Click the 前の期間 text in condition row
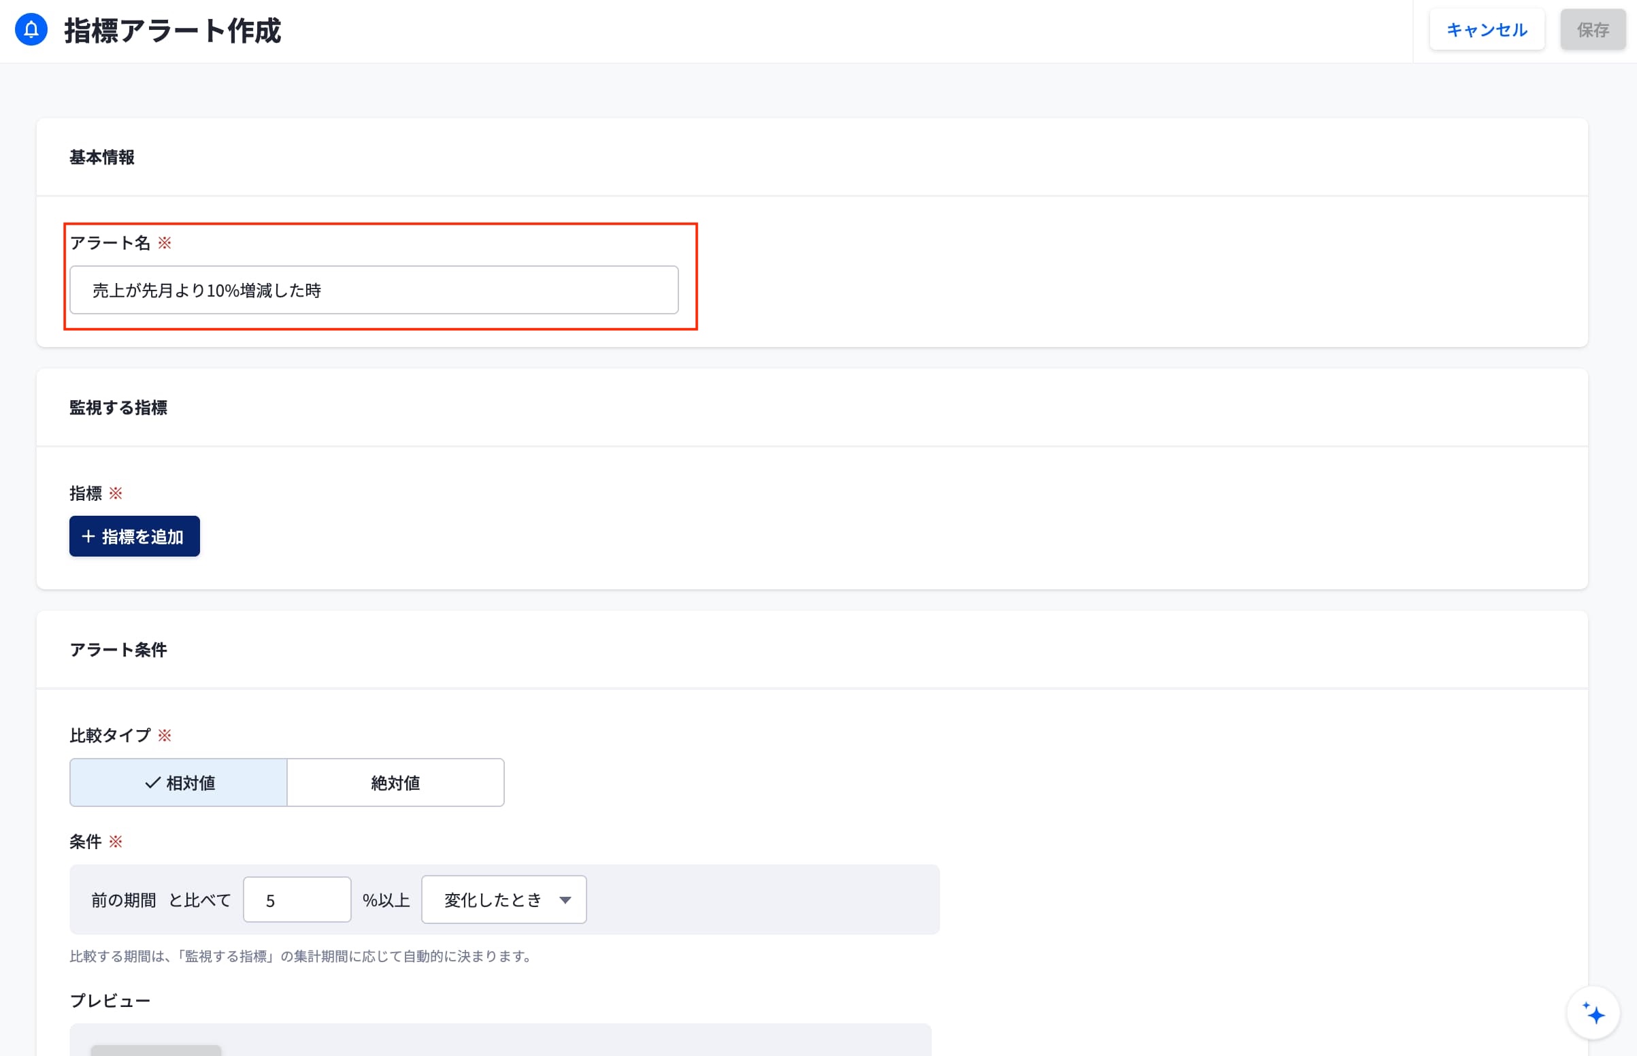The image size is (1637, 1056). (x=124, y=900)
